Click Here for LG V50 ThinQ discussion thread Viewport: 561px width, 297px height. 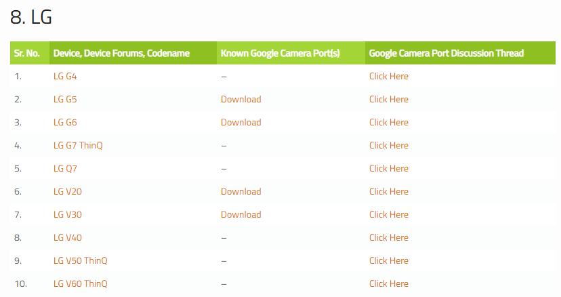click(388, 260)
